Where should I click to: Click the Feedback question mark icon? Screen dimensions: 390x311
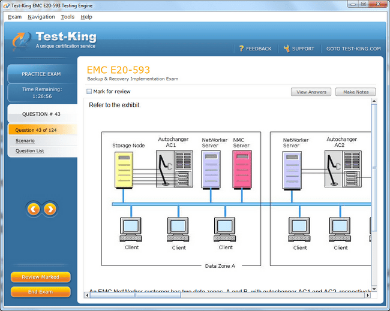tap(241, 49)
